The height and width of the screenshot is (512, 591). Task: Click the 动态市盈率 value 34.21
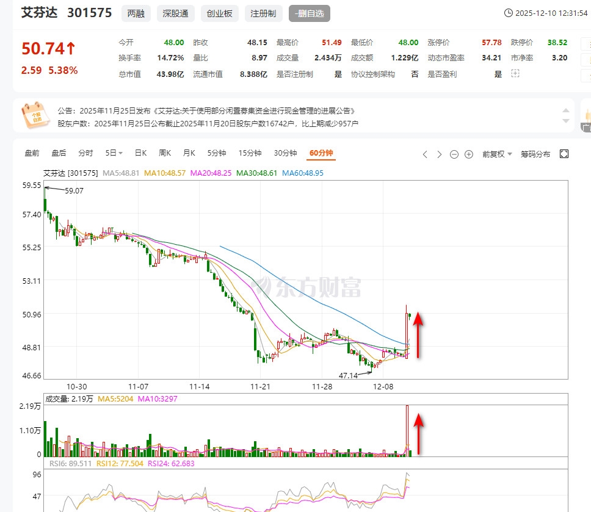coord(491,58)
